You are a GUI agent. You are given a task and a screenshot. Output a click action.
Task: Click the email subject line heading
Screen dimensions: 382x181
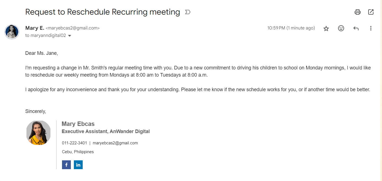click(x=103, y=12)
